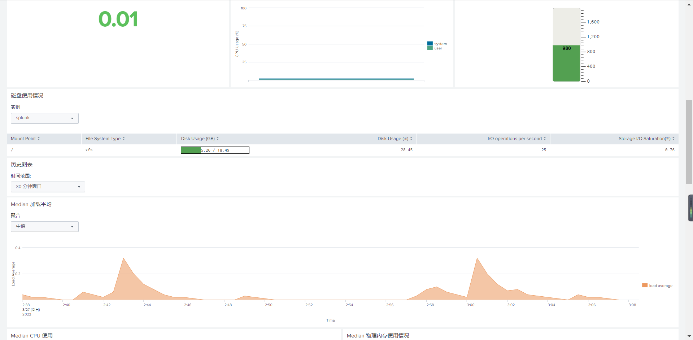Click the Median 加载平均 panel title

31,204
